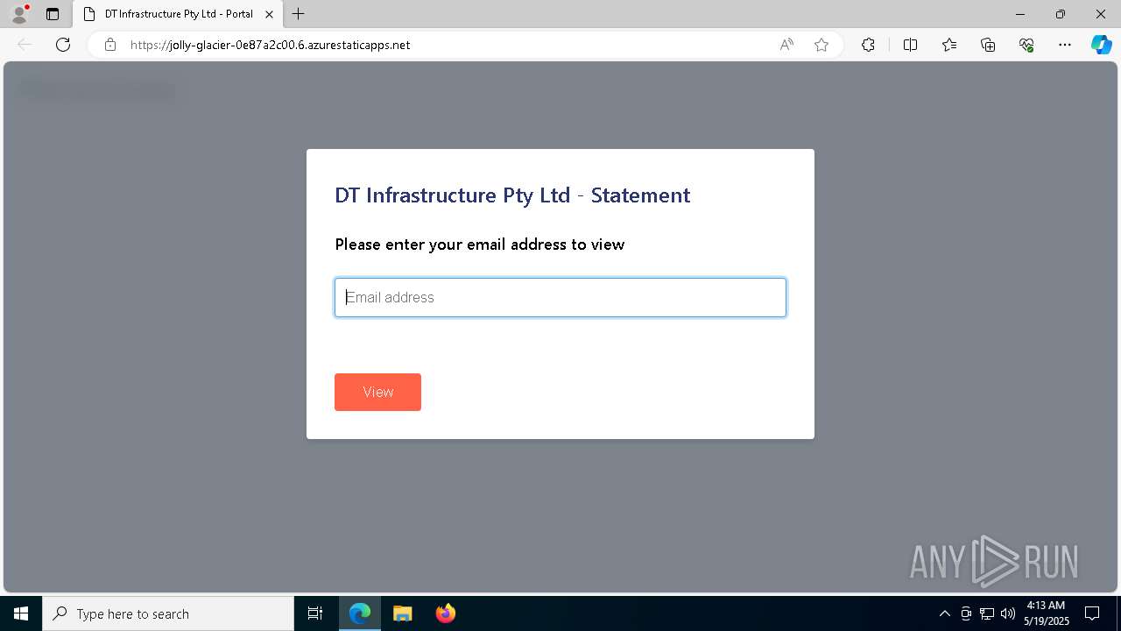Open the Extensions puzzle icon

[868, 45]
